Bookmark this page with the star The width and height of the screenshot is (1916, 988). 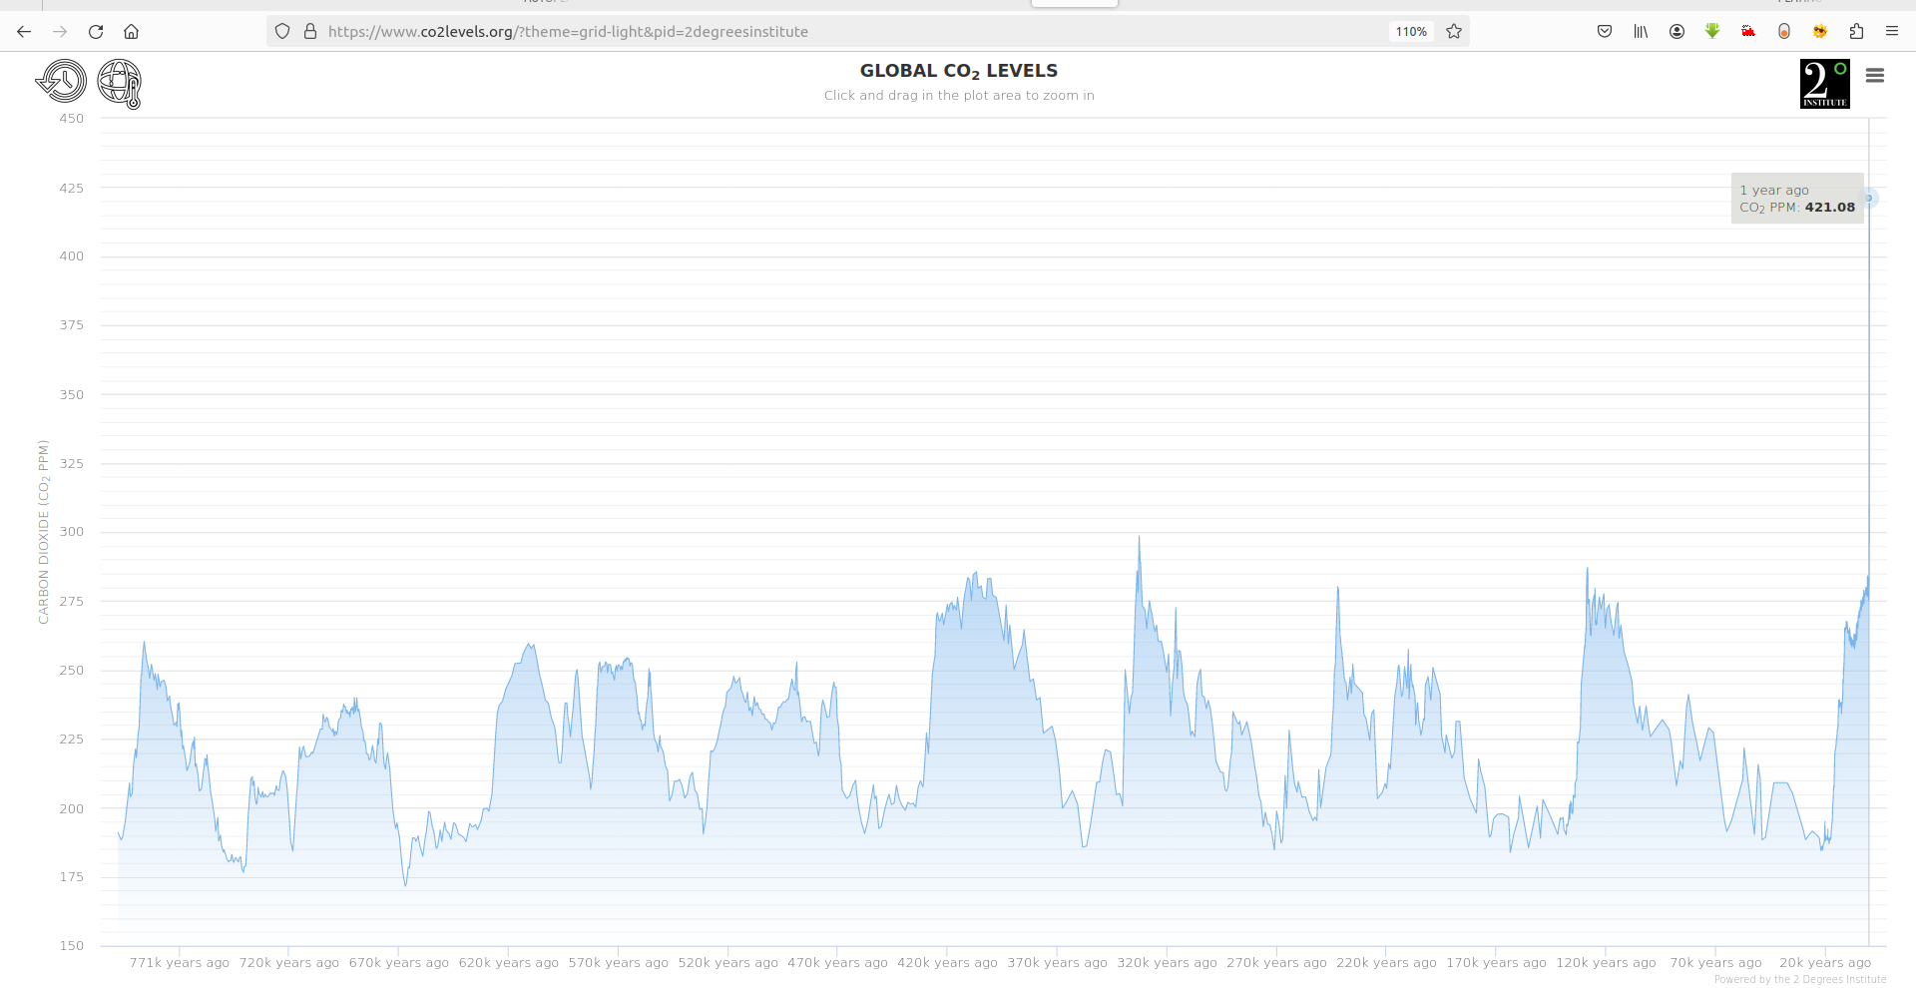1454,31
